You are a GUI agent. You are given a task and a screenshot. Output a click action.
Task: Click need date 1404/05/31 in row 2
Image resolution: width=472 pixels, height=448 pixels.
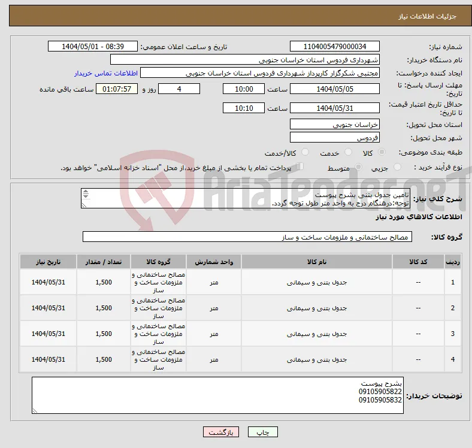(x=48, y=308)
